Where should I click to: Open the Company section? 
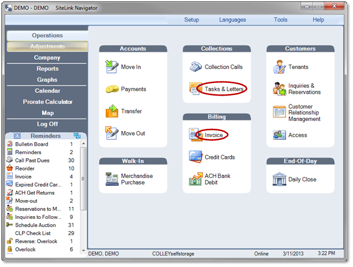(47, 57)
